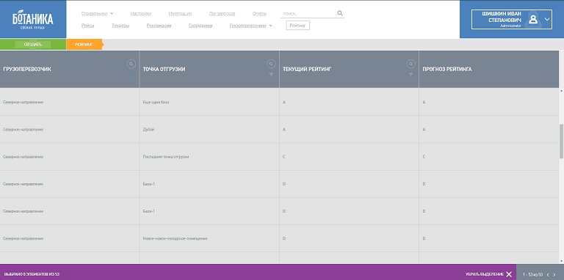
Task: Open the Интеграция menu item
Action: (x=180, y=14)
